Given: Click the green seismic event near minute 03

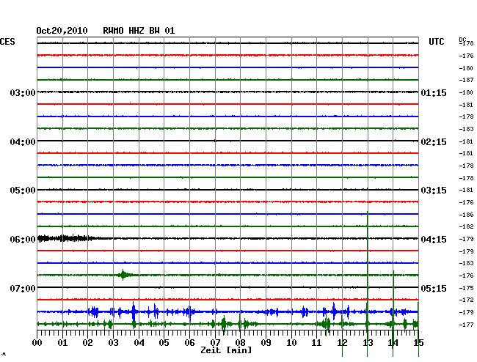Looking at the screenshot, I should pyautogui.click(x=124, y=275).
